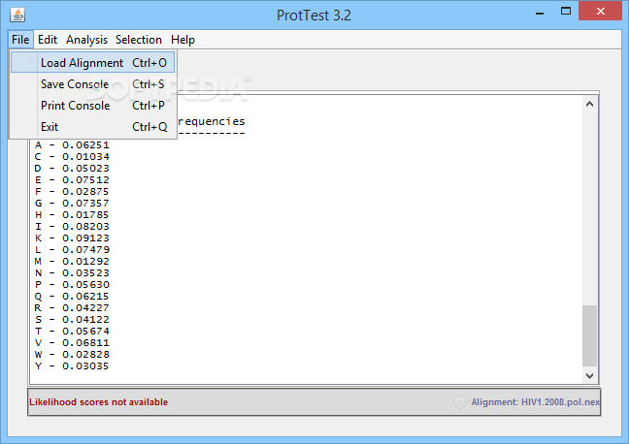Click the console scrollbar up arrow
The image size is (629, 444).
coord(589,104)
